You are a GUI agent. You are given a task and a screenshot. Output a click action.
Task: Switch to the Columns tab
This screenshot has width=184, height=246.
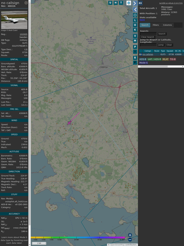coord(167,25)
